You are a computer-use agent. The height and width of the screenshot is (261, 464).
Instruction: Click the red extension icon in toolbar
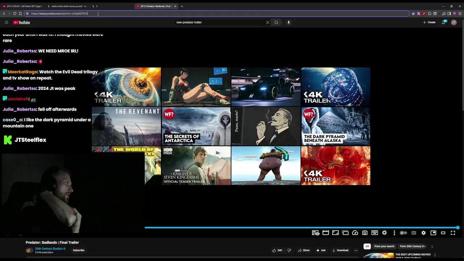point(424,13)
